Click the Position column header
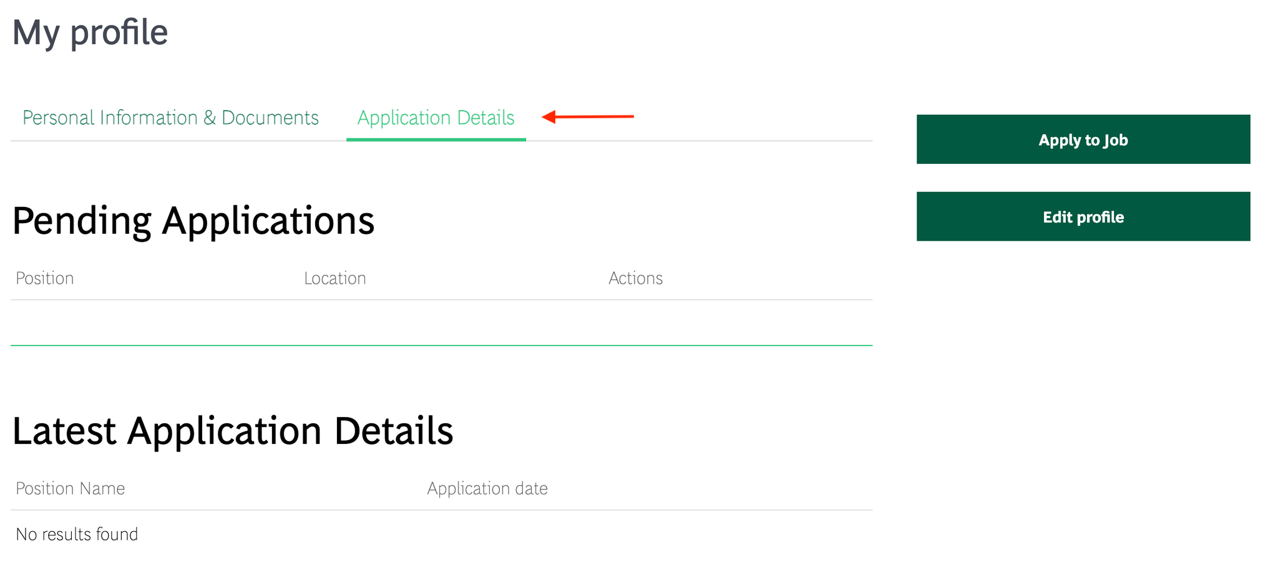This screenshot has height=586, width=1278. (x=44, y=278)
